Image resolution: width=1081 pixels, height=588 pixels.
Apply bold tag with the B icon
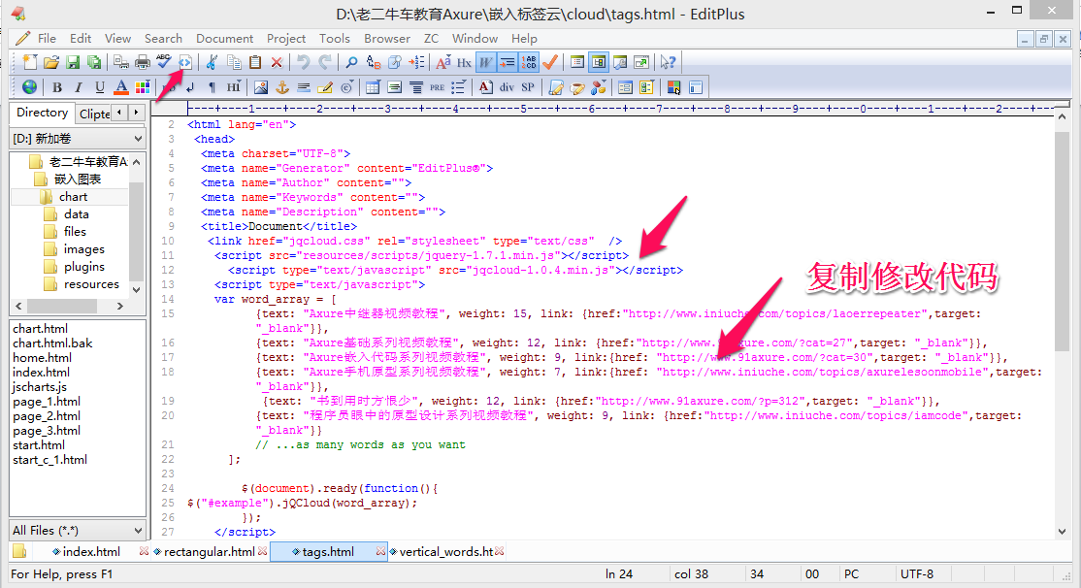[57, 87]
